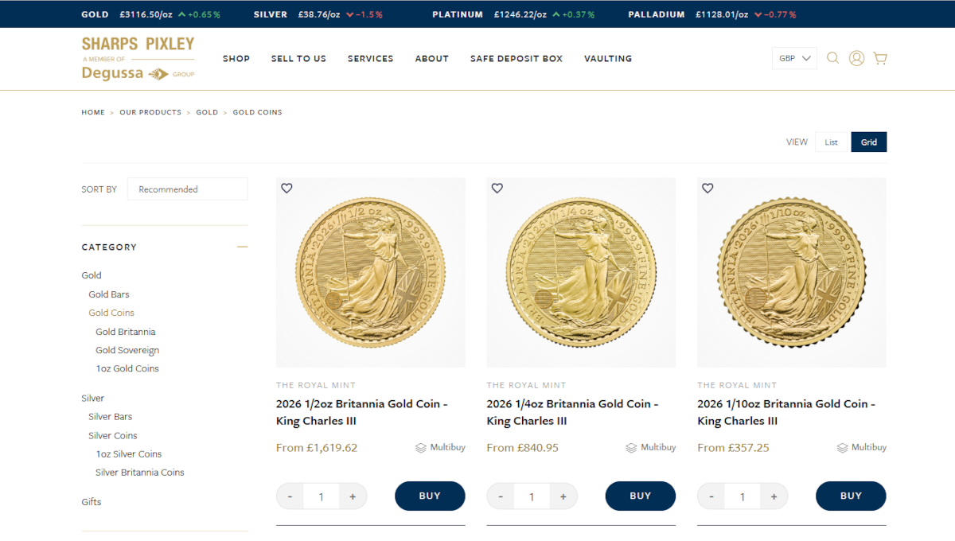Favourite the 1/2oz Britannia coin heart
The width and height of the screenshot is (955, 541).
(x=287, y=189)
